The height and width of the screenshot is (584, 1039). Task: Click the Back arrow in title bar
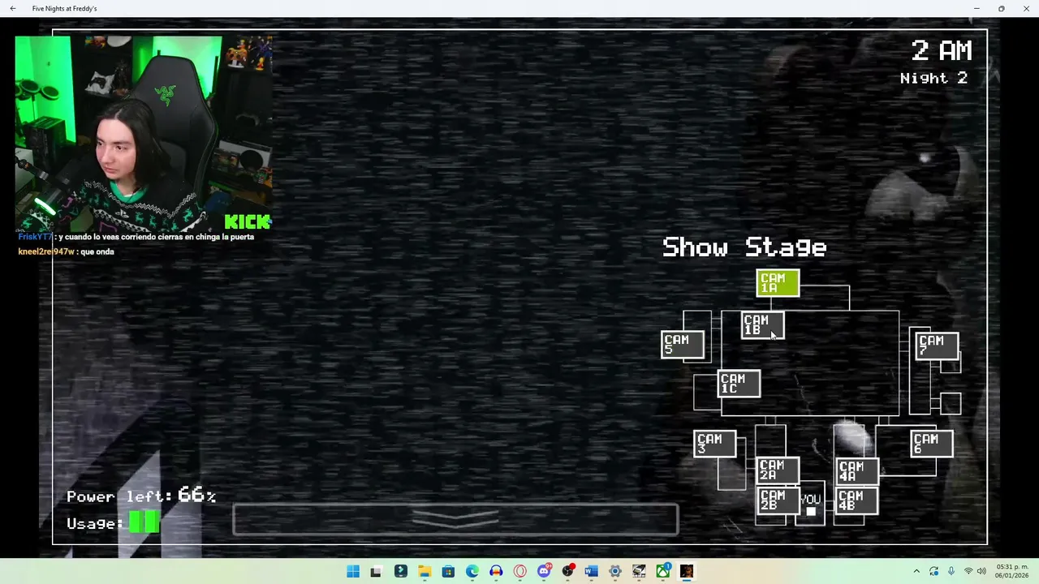coord(12,8)
